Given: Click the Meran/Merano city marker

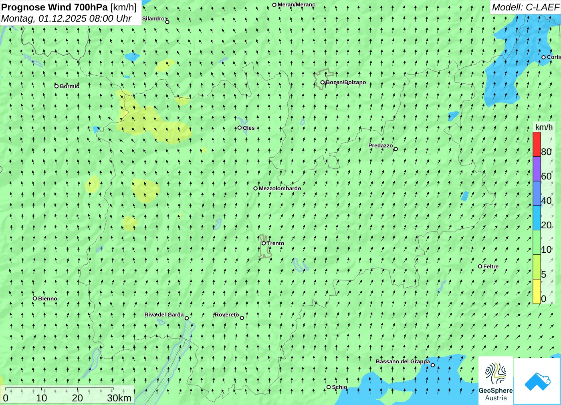Looking at the screenshot, I should (x=274, y=5).
